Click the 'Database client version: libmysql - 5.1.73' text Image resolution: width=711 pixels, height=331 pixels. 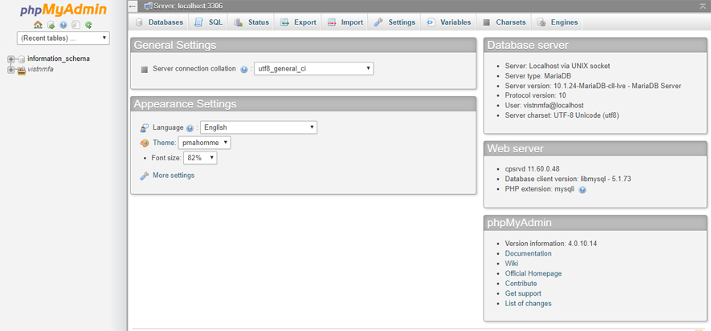(568, 179)
